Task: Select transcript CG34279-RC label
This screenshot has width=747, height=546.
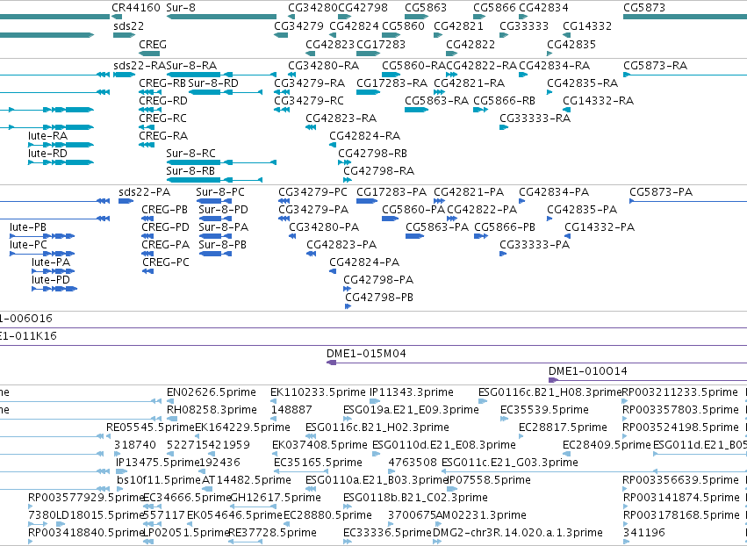Action: (x=309, y=101)
